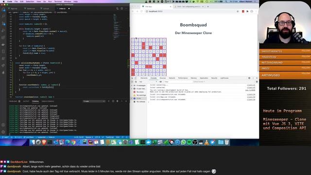Kill the terminal with the trash icon
Image resolution: width=311 pixels, height=175 pixels.
(118, 101)
